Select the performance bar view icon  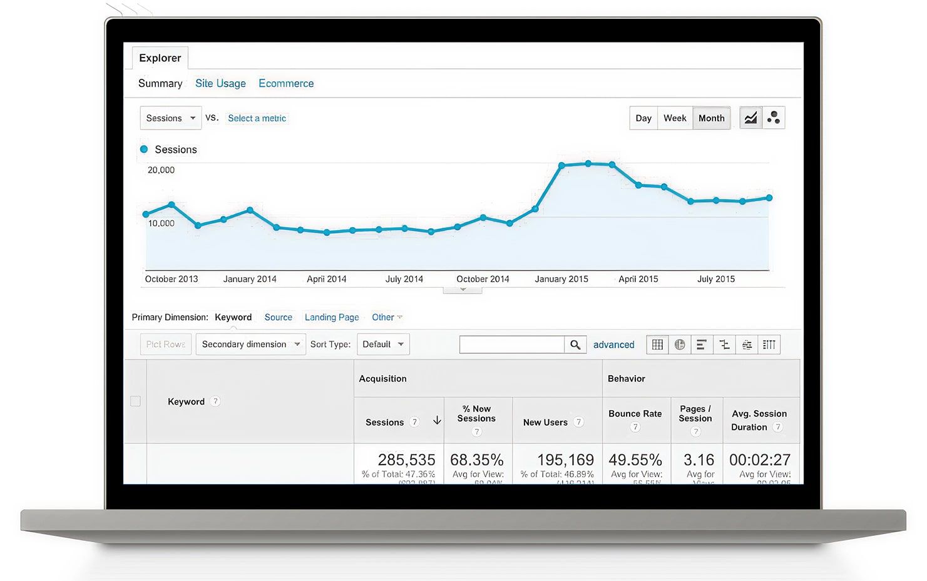tap(702, 345)
